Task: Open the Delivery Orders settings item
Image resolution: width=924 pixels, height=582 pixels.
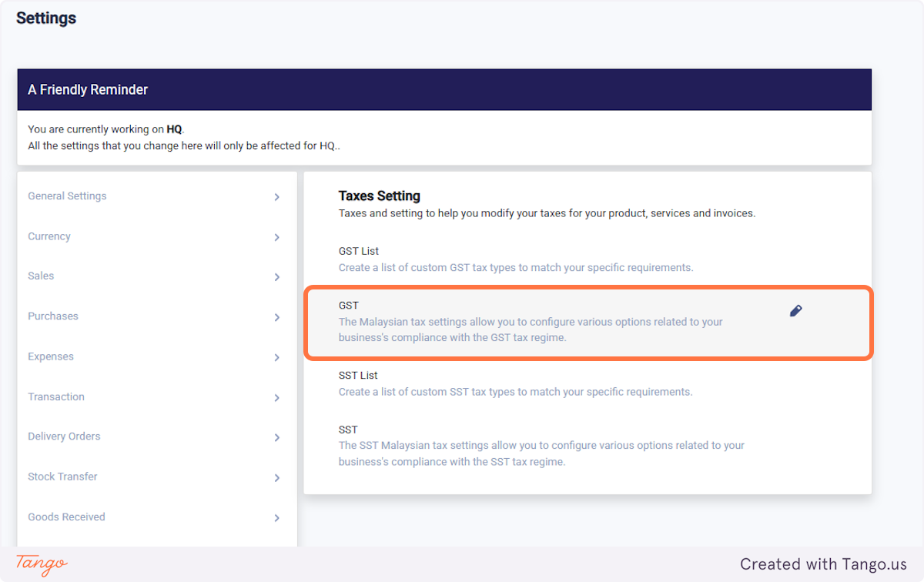Action: (157, 436)
